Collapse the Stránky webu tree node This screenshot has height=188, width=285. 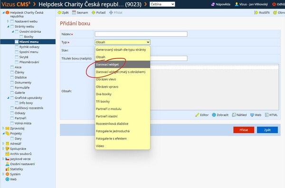(8, 26)
